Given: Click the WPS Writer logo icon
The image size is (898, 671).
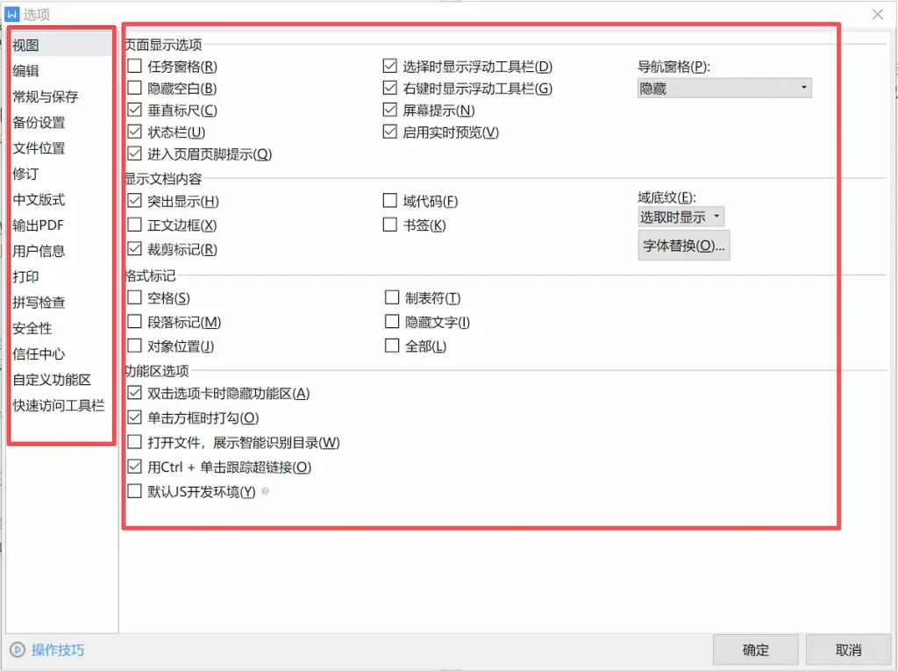Looking at the screenshot, I should tap(12, 14).
